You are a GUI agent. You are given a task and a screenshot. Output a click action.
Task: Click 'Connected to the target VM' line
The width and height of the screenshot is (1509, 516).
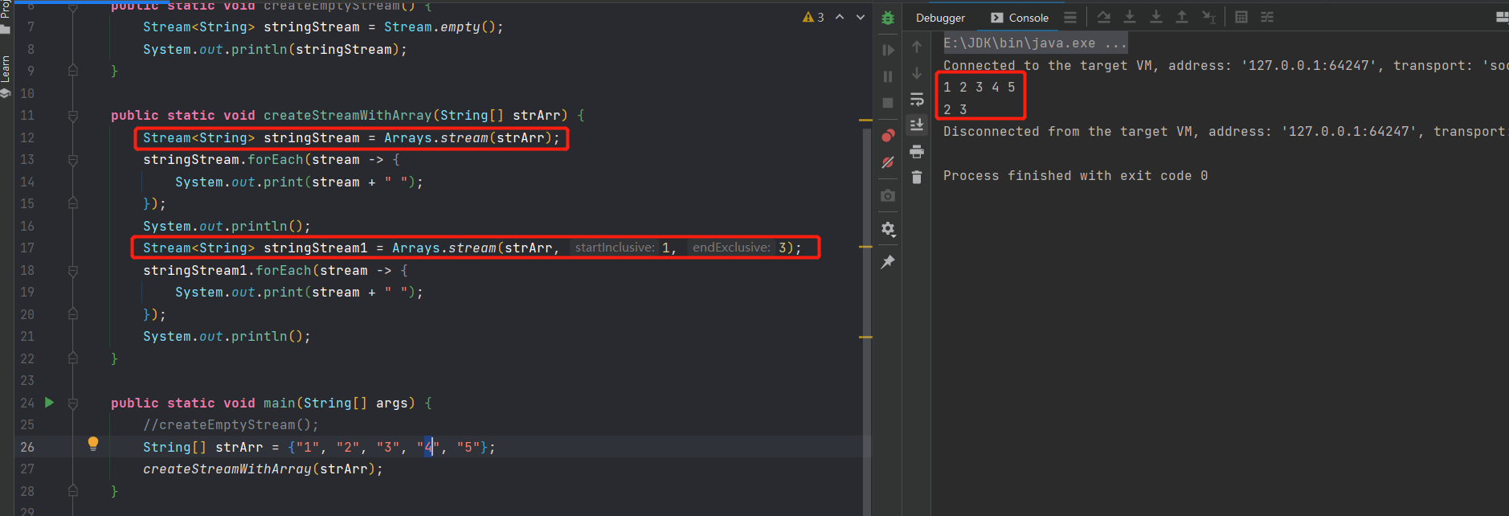(x=1225, y=65)
